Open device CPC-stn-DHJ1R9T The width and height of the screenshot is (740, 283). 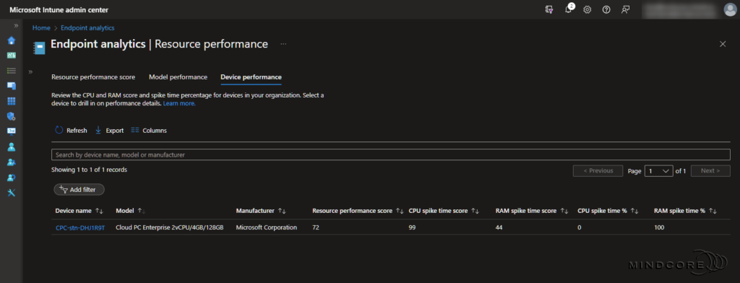point(80,227)
